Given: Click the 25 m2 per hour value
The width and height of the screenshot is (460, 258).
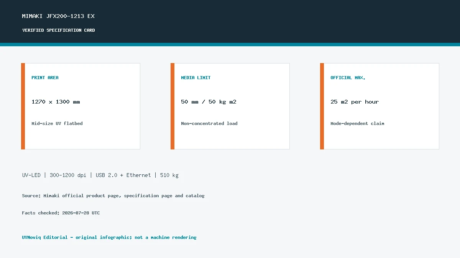Looking at the screenshot, I should click(x=355, y=102).
